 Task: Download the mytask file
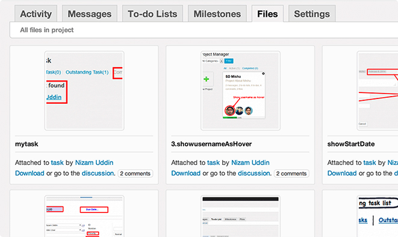point(30,173)
